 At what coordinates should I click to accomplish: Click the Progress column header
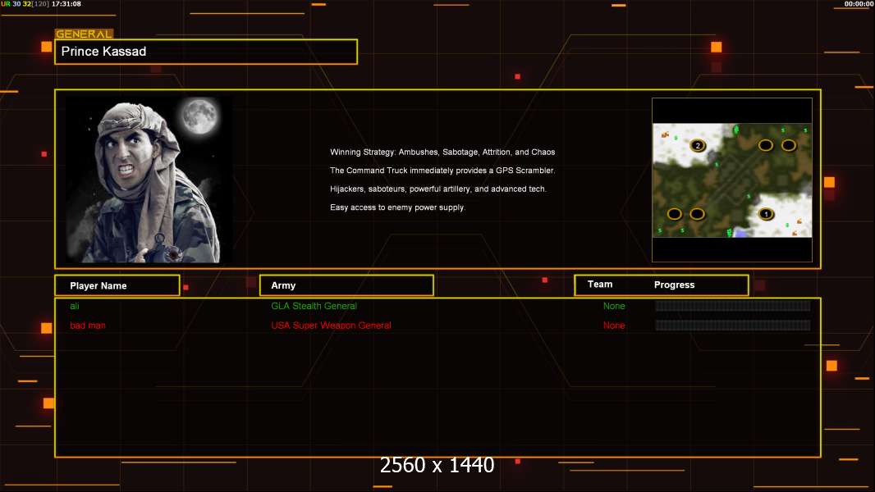pos(674,285)
